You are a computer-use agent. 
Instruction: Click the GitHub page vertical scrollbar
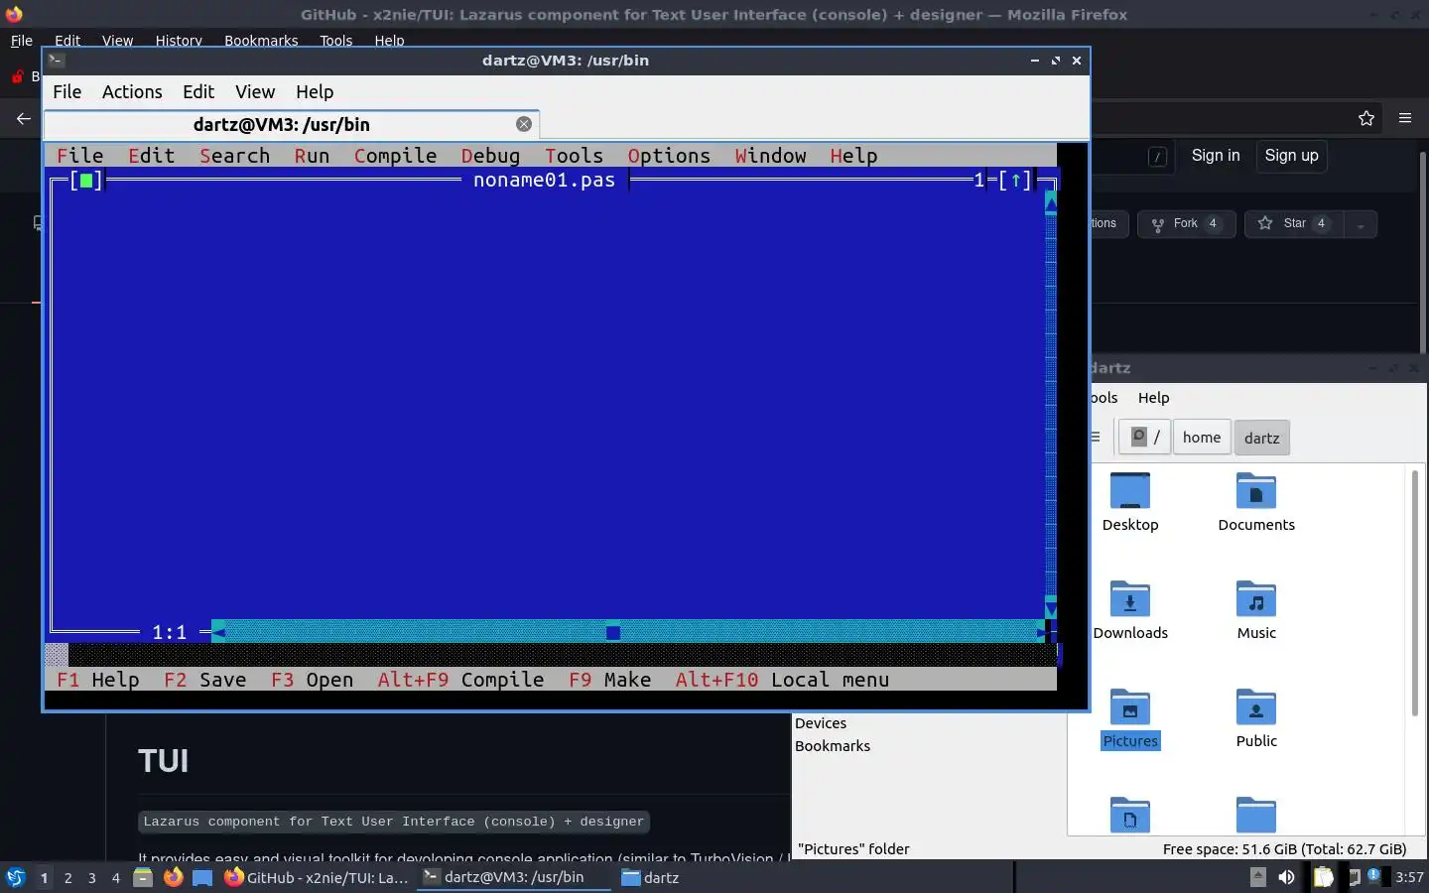pos(1422,252)
